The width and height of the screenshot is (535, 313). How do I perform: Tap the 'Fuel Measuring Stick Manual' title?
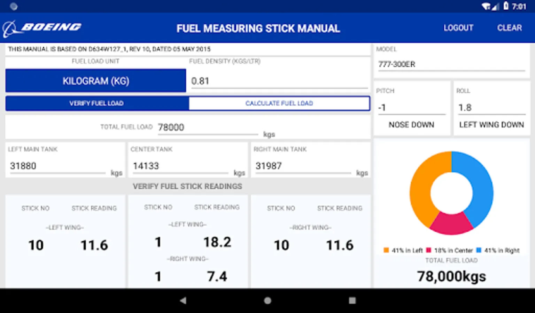coord(258,29)
